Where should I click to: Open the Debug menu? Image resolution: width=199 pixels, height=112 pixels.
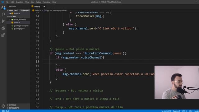[38, 2]
